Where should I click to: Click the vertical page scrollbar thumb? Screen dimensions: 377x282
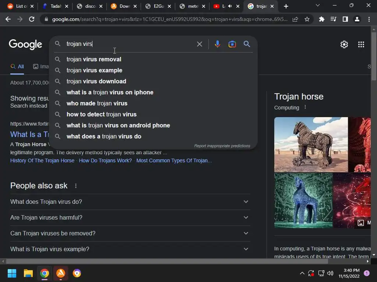pyautogui.click(x=374, y=56)
